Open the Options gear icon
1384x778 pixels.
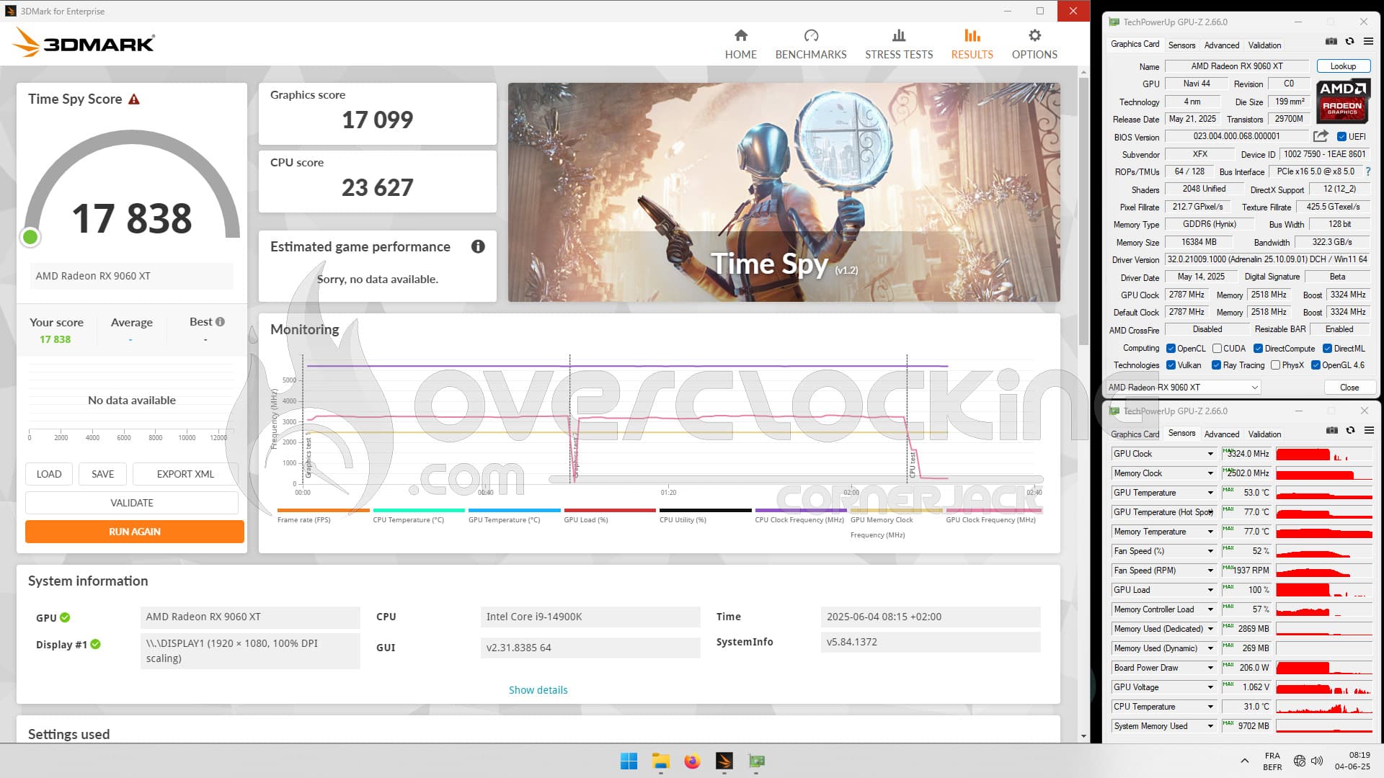(1034, 35)
